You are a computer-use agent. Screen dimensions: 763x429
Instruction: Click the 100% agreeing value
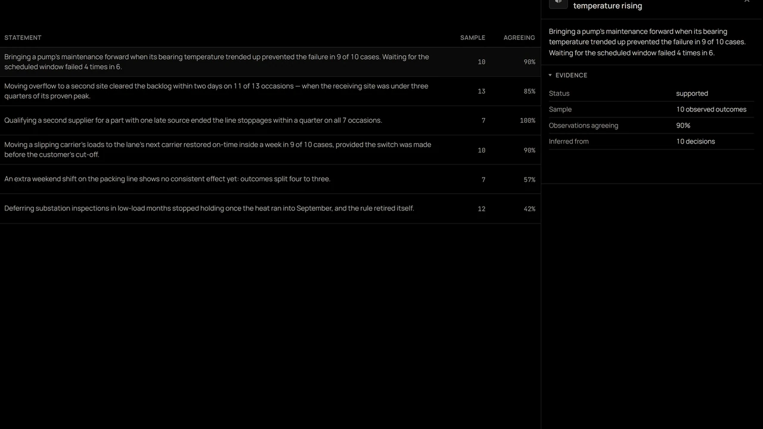click(x=528, y=121)
